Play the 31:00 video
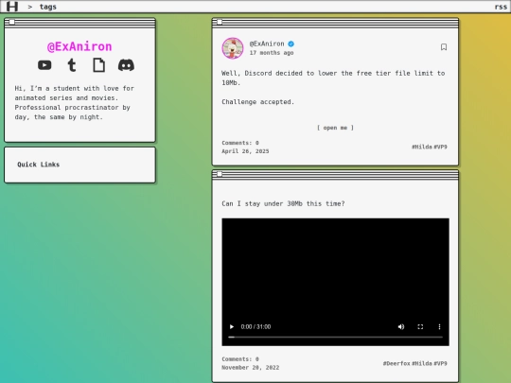The width and height of the screenshot is (511, 383). (x=232, y=326)
